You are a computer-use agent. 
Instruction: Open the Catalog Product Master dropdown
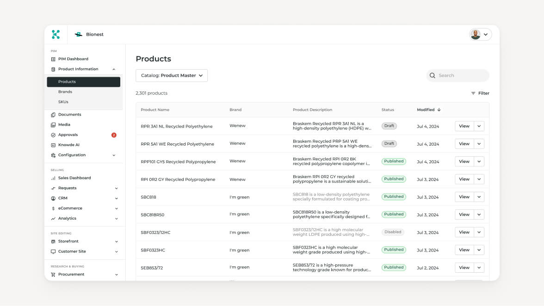coord(172,75)
